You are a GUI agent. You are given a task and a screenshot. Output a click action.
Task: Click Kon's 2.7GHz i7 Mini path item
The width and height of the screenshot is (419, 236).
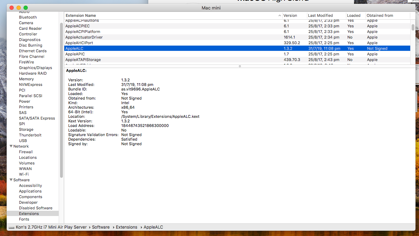51,227
